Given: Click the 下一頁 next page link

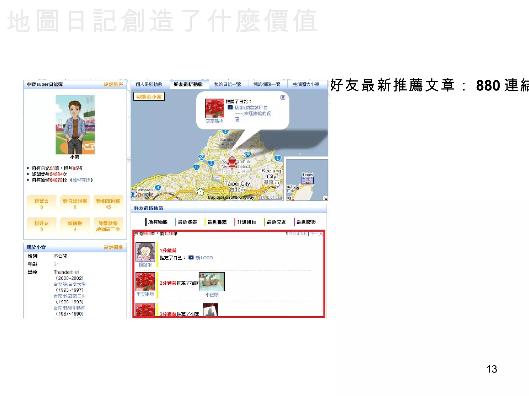Looking at the screenshot, I should (317, 234).
